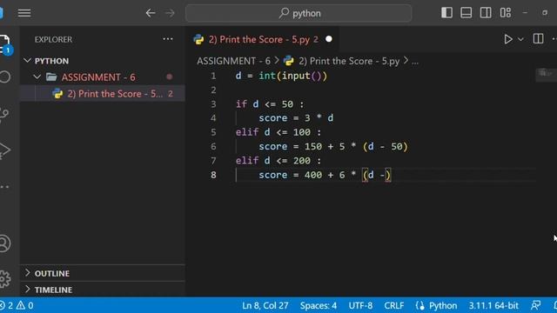Viewport: 557px width, 313px height.
Task: Open Source Control in the activity bar
Action: coord(4,115)
